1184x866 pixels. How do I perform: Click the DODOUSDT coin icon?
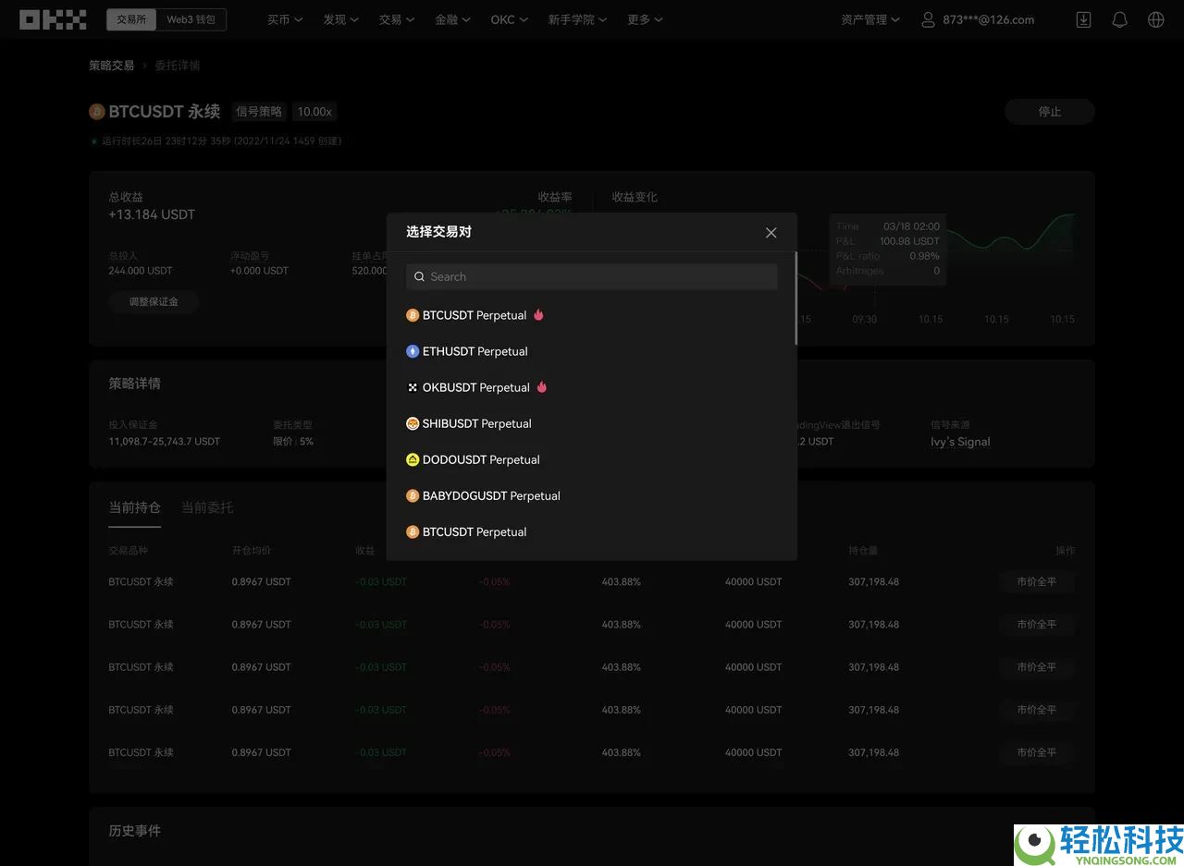point(413,459)
